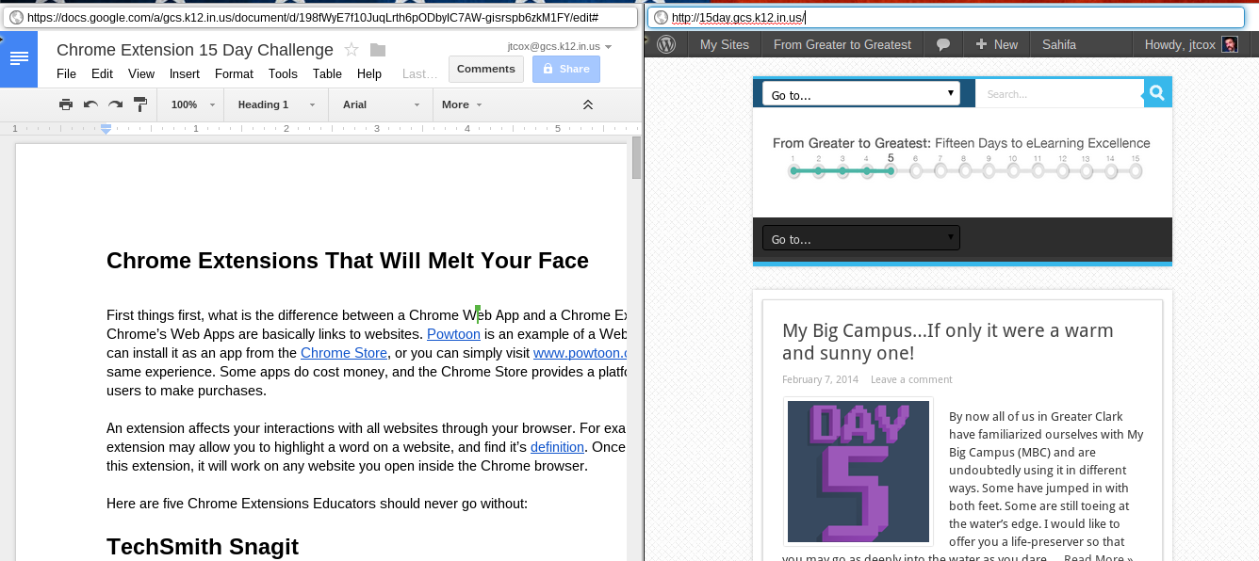
Task: Select day 5 marker on progress timeline
Action: pos(891,171)
